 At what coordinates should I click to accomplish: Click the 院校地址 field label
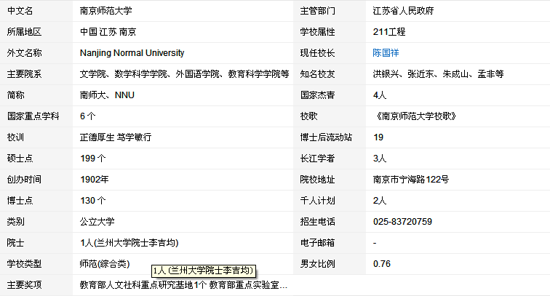coord(317,179)
